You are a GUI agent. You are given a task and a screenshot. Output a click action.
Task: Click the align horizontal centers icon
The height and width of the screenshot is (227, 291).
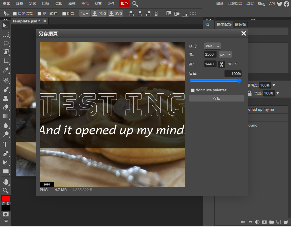click(x=140, y=14)
